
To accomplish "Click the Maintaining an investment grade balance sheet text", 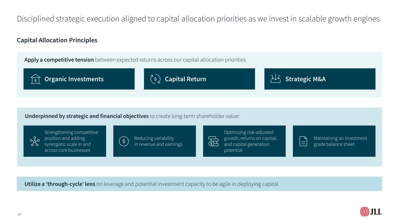I will click(x=340, y=141).
